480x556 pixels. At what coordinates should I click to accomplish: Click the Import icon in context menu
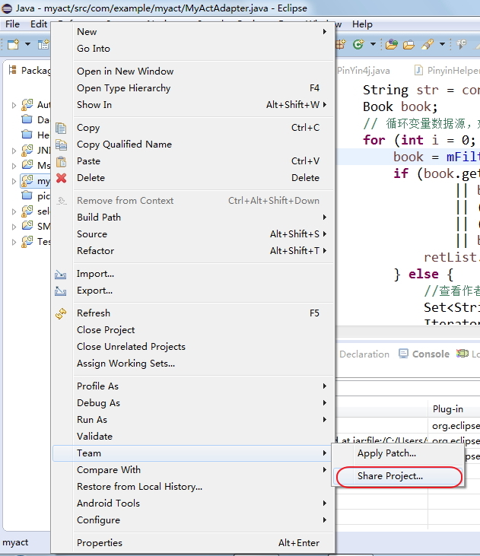61,274
